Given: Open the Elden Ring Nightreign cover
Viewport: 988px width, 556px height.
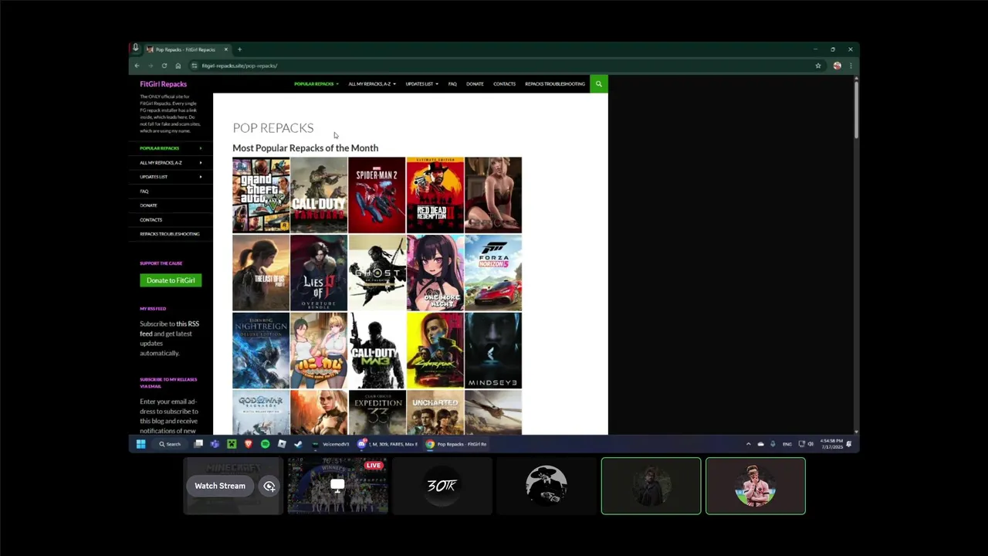Looking at the screenshot, I should [x=261, y=351].
